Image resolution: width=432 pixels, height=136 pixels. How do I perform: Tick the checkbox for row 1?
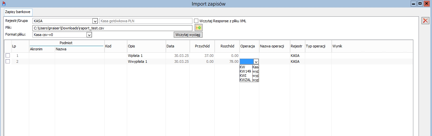point(8,56)
